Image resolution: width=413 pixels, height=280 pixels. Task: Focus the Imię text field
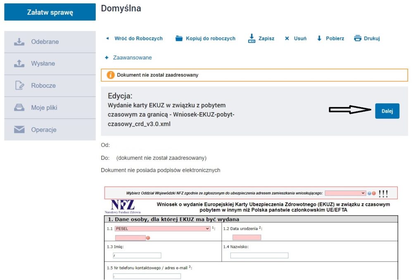[x=136, y=255]
